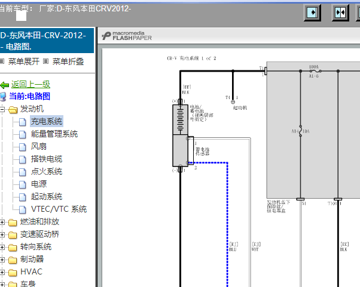360x287 pixels.
Task: Click the CR-V 充电系统 1 of 2 title
Action: click(x=191, y=58)
